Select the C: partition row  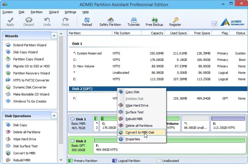[158, 60]
